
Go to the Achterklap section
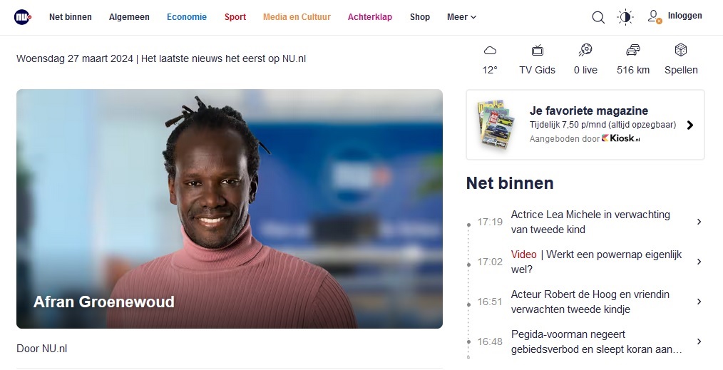click(370, 17)
